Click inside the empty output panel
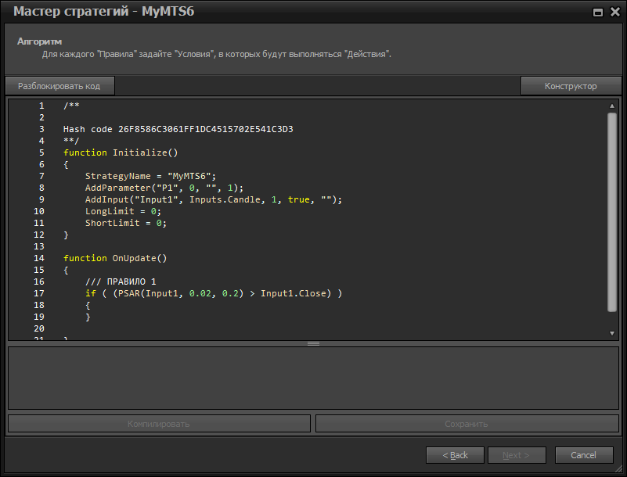Viewport: 627px width, 477px height. pyautogui.click(x=313, y=378)
